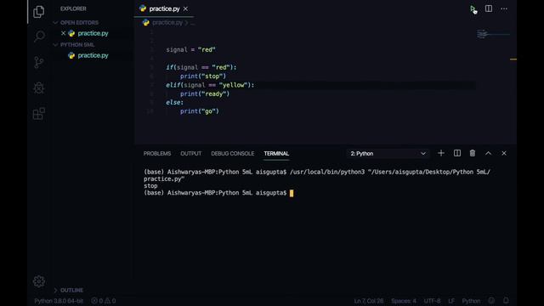Open the Run and Debug view
This screenshot has height=306, width=544.
pos(39,88)
